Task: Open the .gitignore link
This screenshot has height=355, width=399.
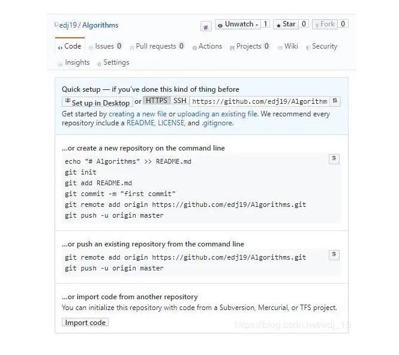Action: (x=217, y=123)
